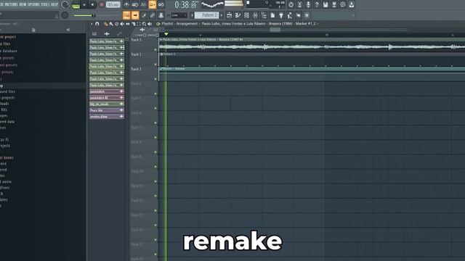465x261 pixels.
Task: Open the OPTIONS menu
Action: tap(33, 4)
